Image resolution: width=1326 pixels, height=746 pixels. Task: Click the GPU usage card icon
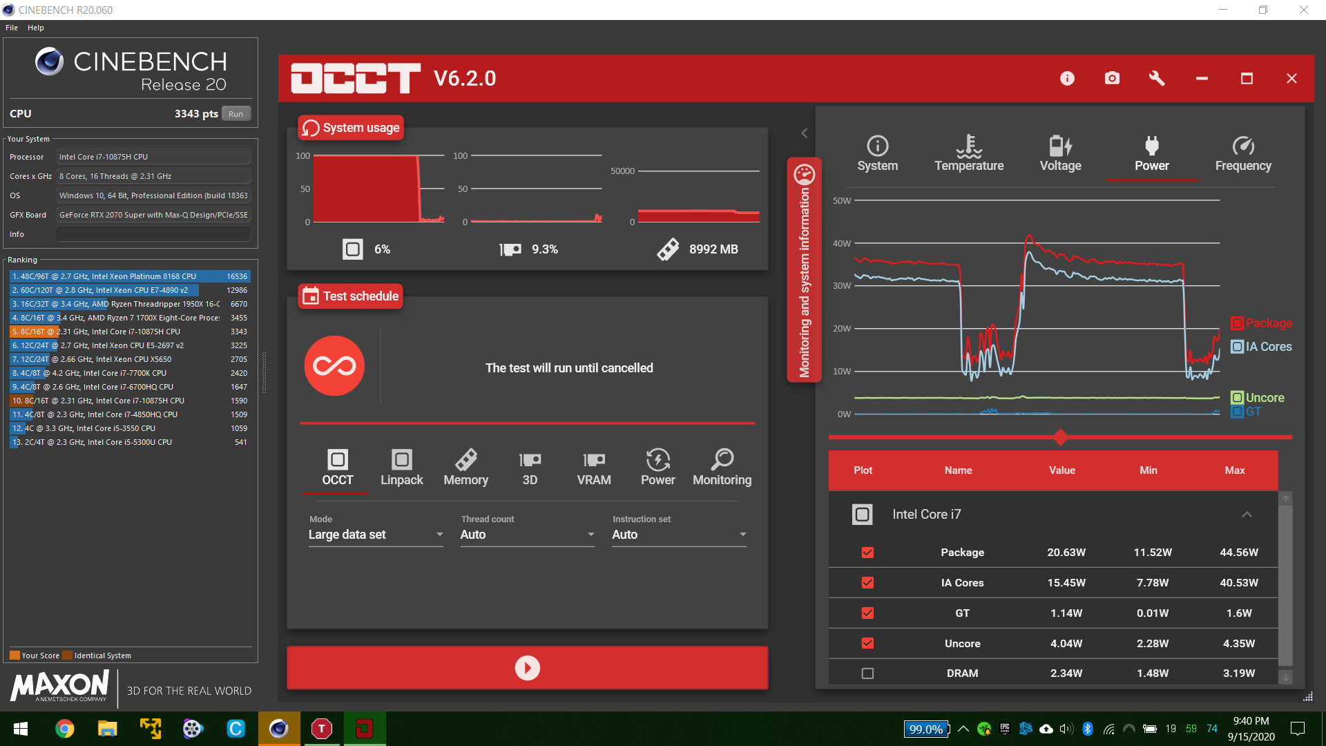[510, 249]
